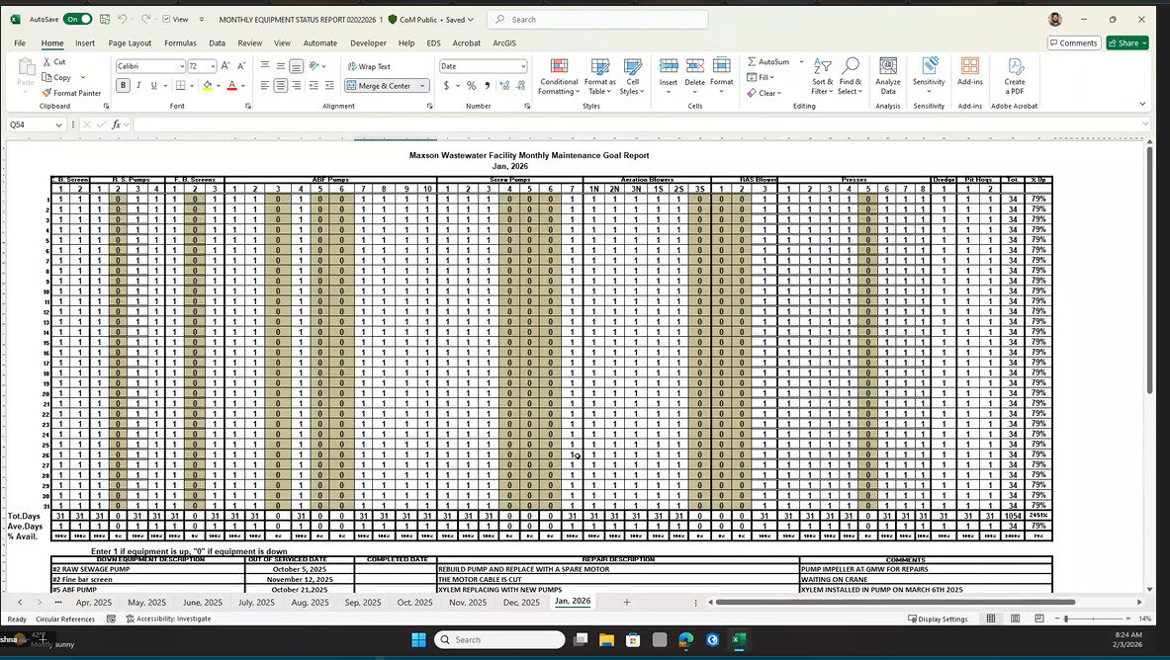
Task: Turn off the AutoSave switch
Action: pyautogui.click(x=77, y=19)
